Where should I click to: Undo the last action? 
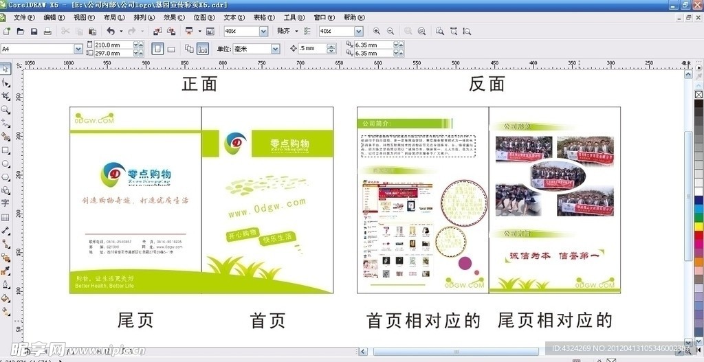pos(111,31)
